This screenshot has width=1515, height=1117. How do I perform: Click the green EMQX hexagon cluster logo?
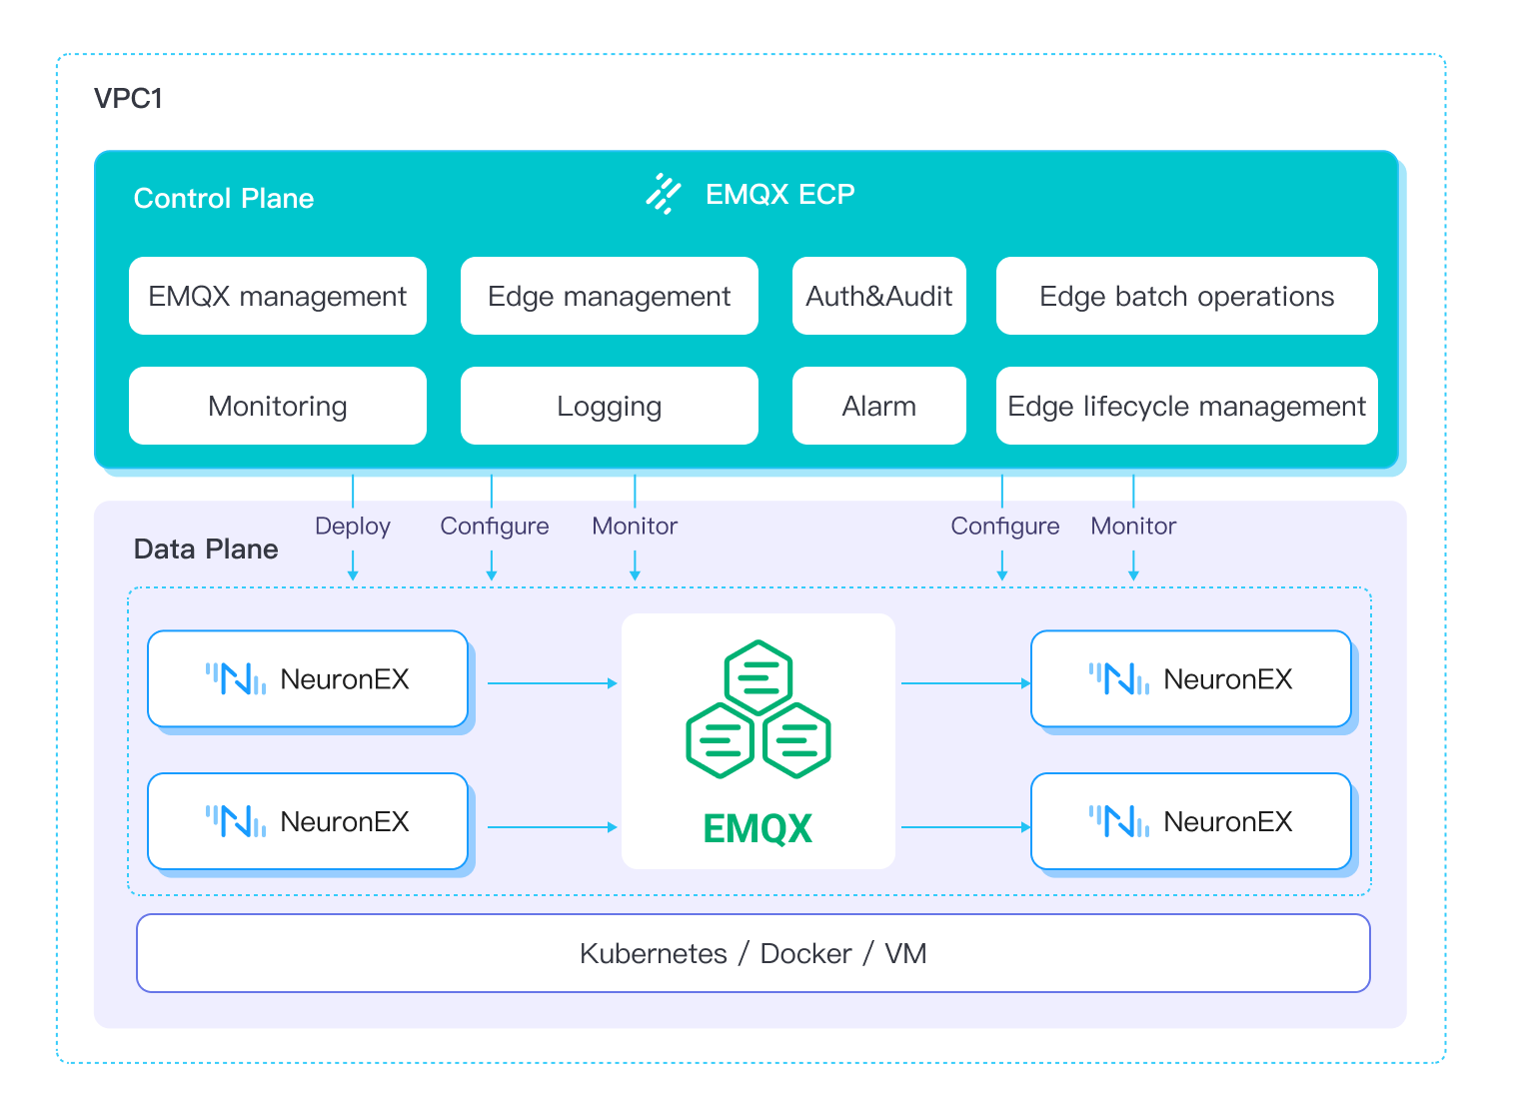(757, 709)
